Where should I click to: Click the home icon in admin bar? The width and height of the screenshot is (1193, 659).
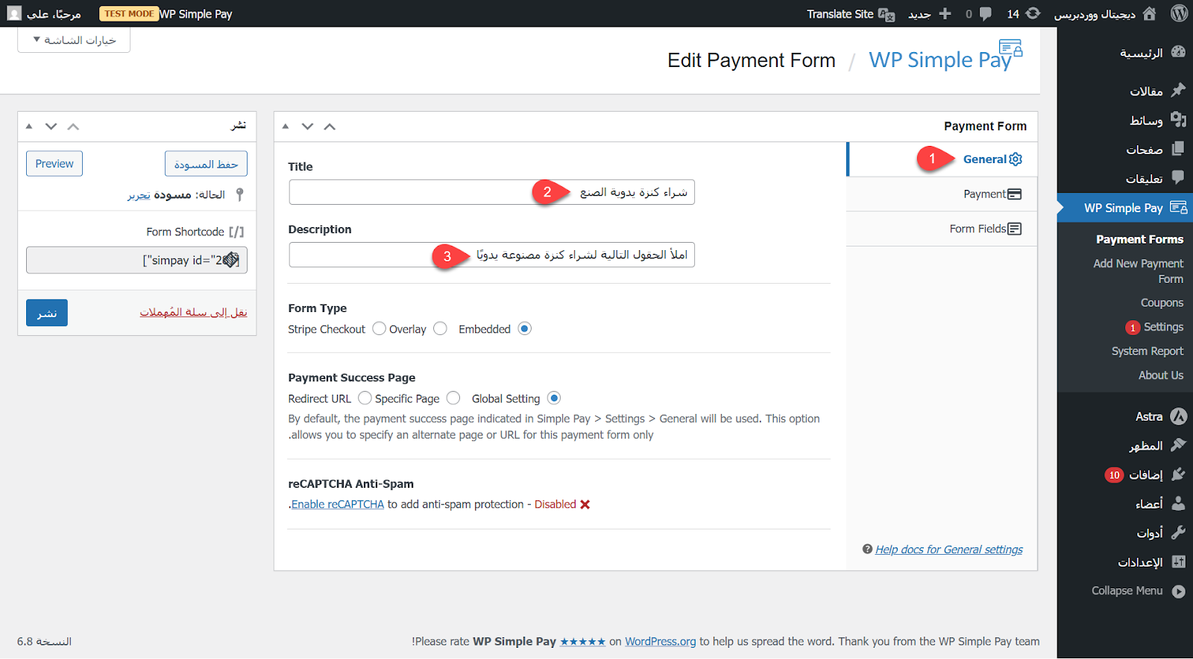[1150, 13]
